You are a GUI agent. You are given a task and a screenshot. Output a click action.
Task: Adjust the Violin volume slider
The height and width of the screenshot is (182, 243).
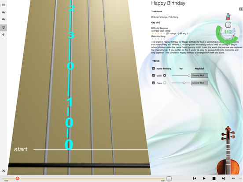coord(181,76)
